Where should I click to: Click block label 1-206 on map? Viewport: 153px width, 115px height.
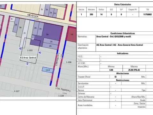click(69, 62)
